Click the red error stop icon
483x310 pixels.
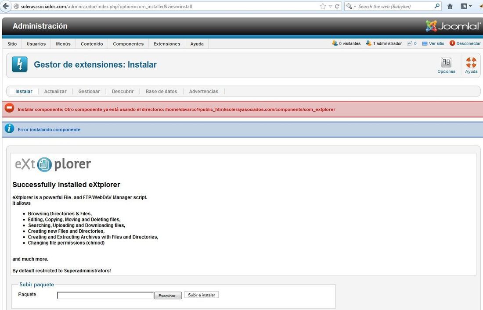pos(10,108)
